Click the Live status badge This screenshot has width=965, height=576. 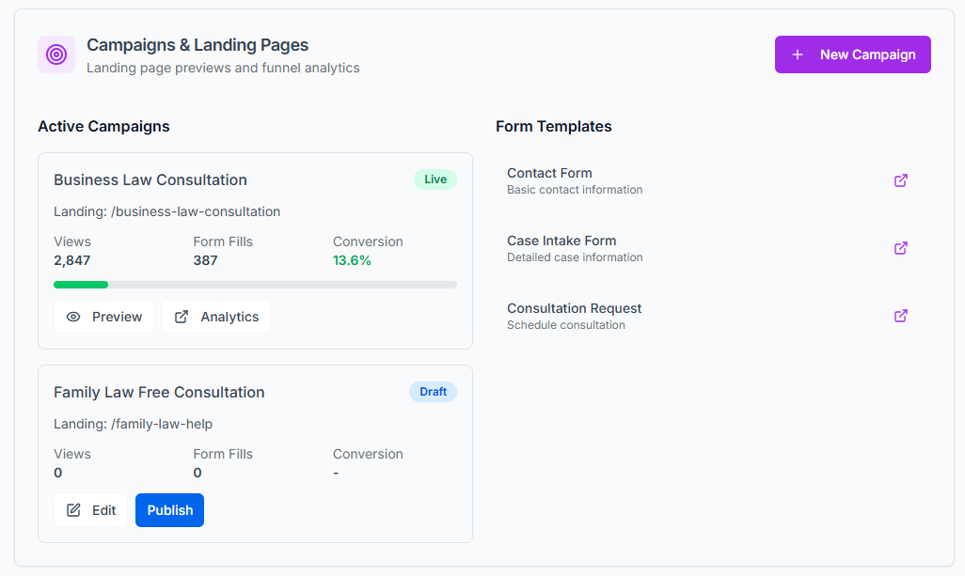[435, 179]
